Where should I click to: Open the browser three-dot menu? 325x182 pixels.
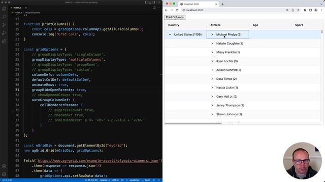click(321, 10)
